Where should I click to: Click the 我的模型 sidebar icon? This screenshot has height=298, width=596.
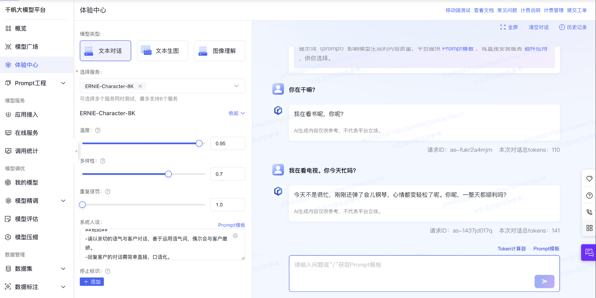(x=8, y=182)
